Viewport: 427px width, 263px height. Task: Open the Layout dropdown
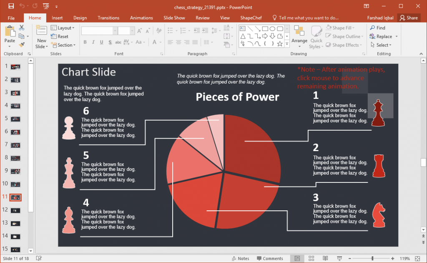point(63,28)
